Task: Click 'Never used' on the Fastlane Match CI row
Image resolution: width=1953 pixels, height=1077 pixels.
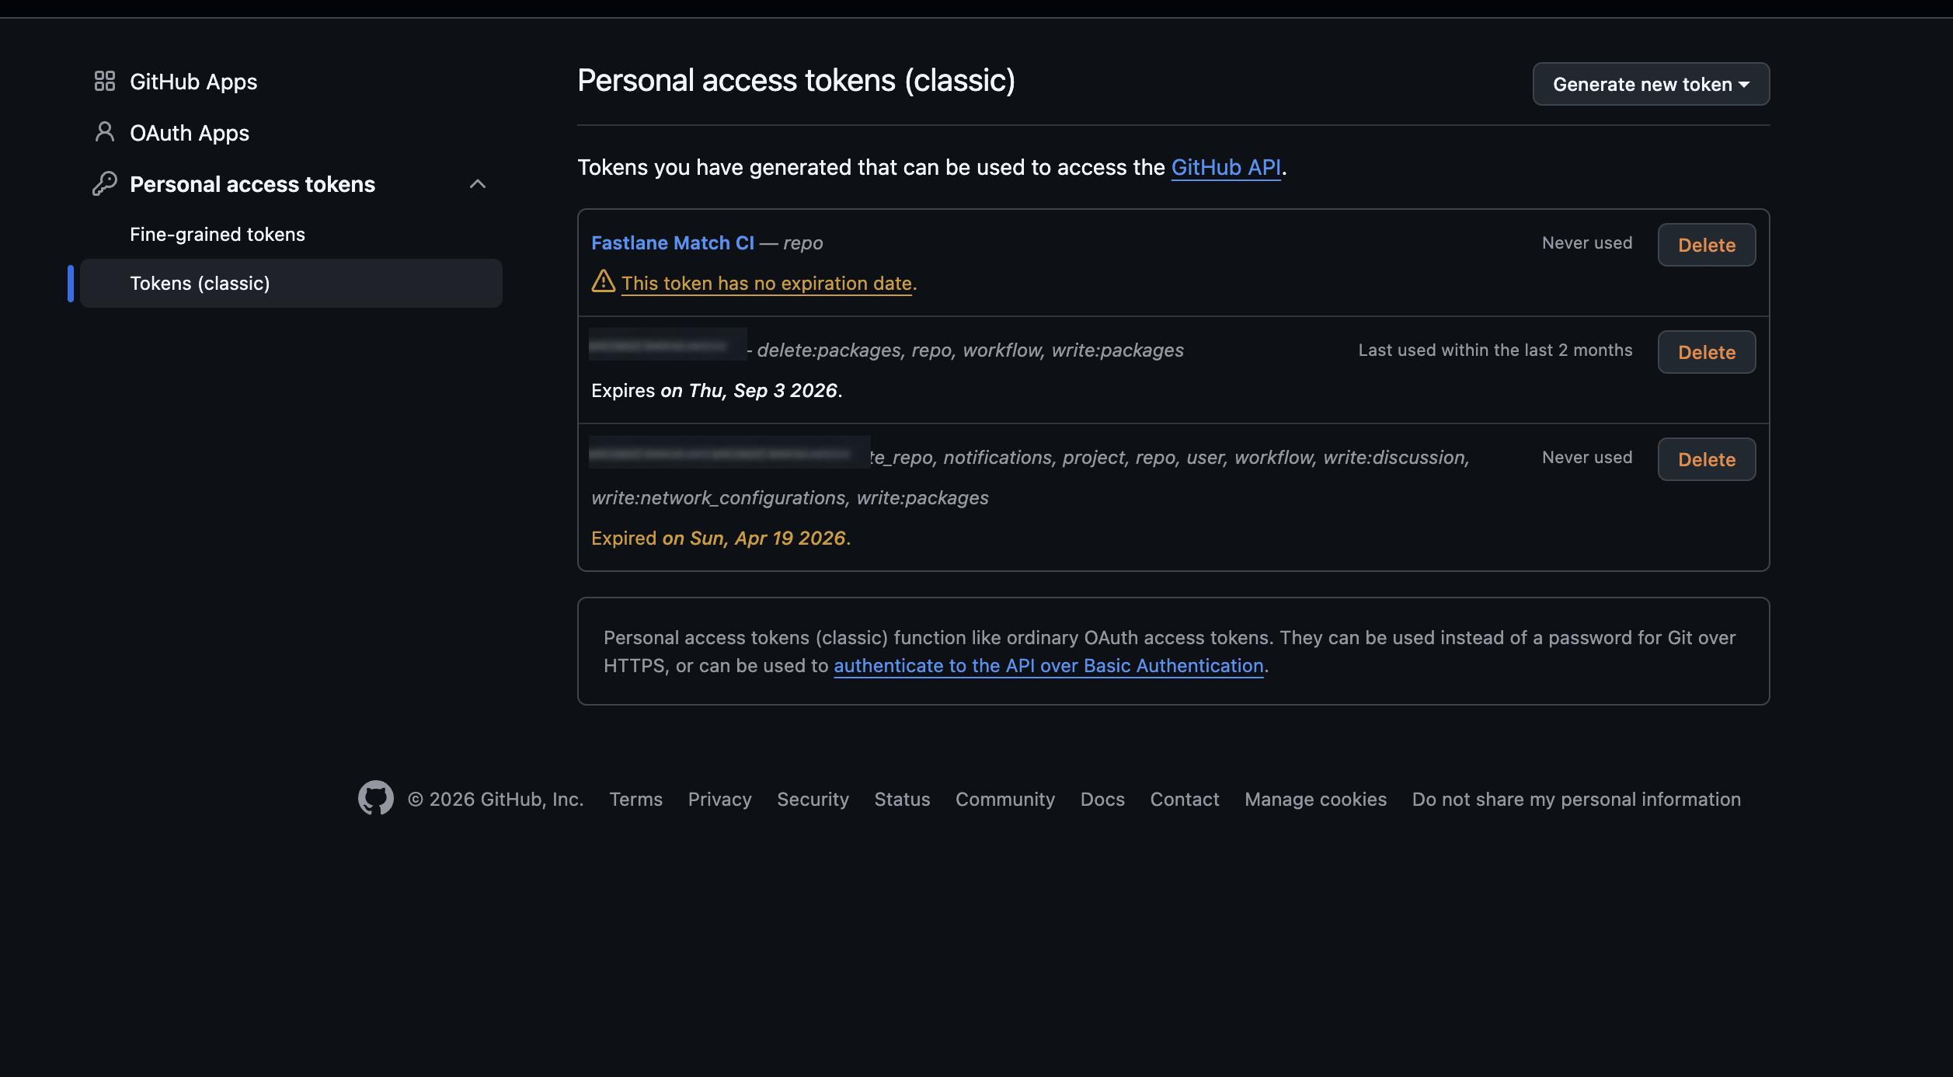Action: [x=1587, y=242]
